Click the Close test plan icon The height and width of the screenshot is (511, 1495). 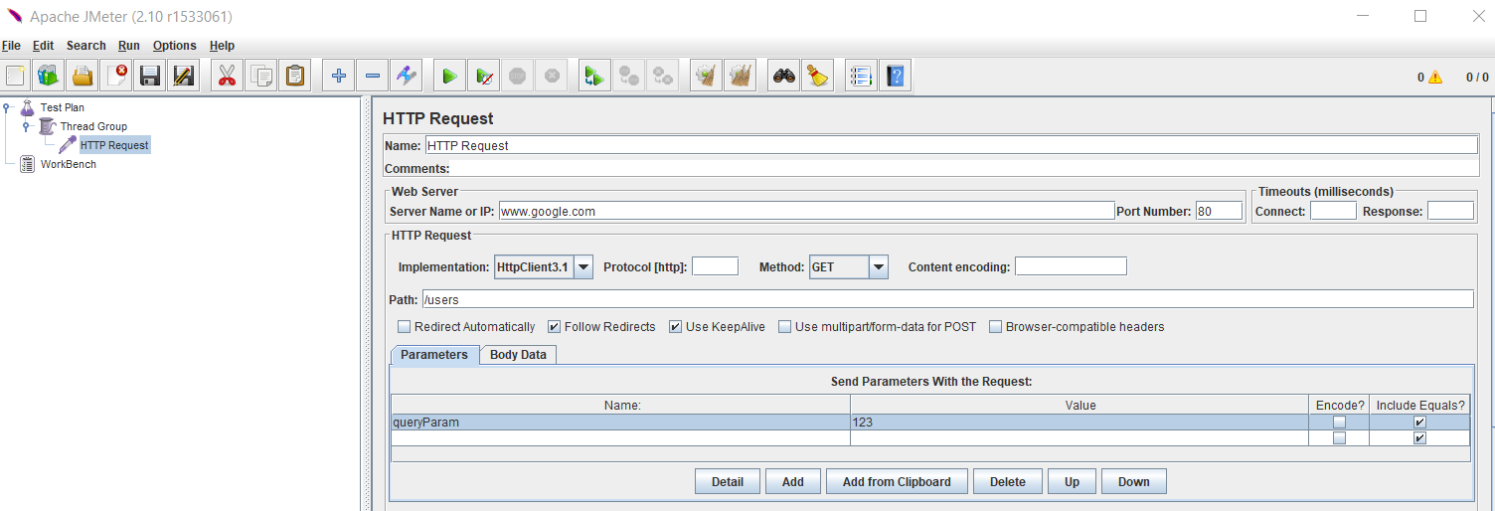pos(116,76)
